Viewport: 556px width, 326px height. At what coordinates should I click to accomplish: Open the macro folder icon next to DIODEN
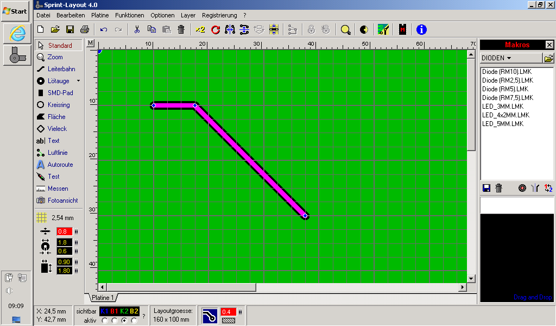pyautogui.click(x=548, y=58)
